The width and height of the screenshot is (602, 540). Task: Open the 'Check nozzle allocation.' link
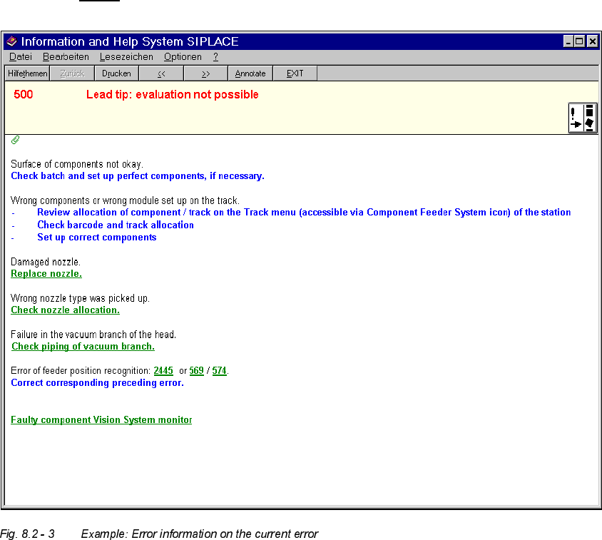pos(66,310)
